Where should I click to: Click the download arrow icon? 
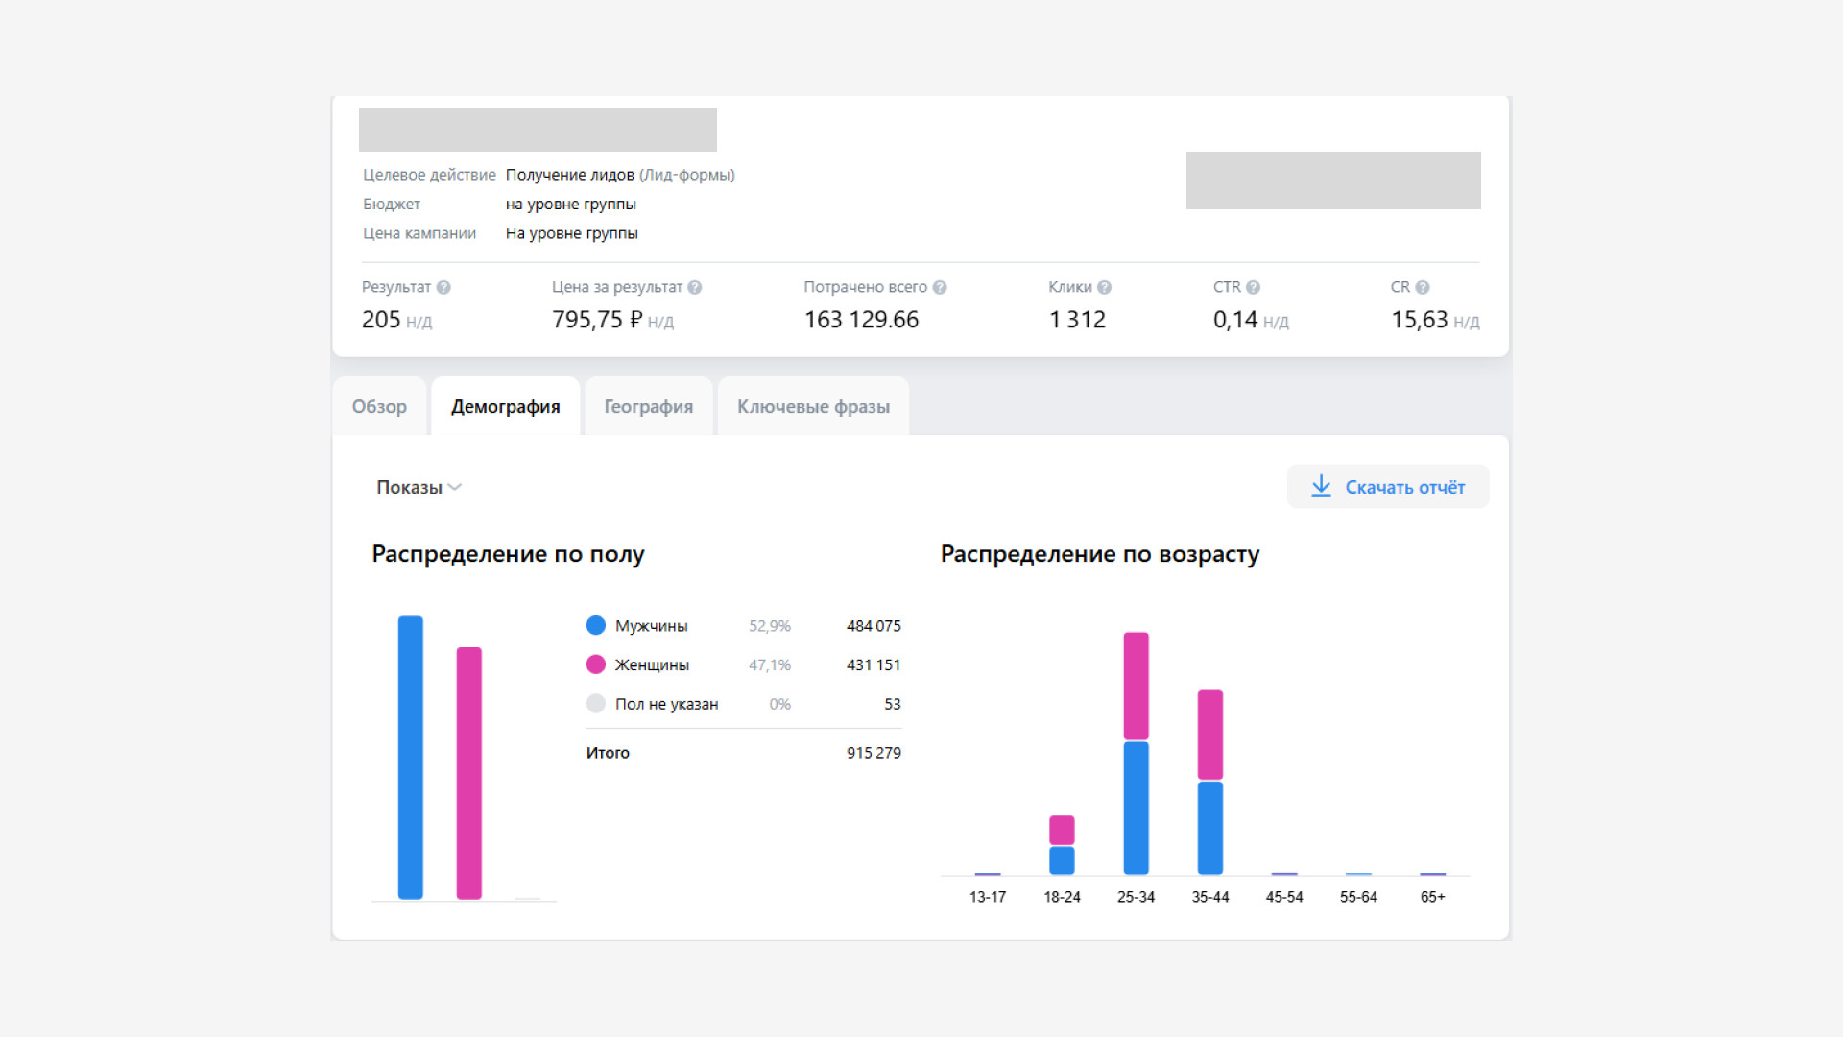point(1321,486)
